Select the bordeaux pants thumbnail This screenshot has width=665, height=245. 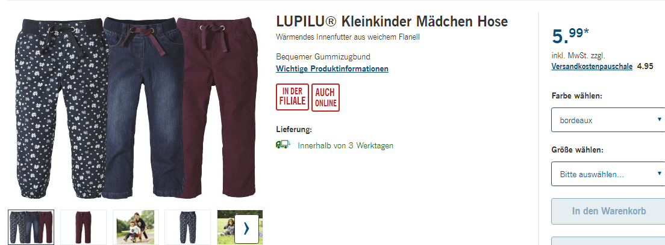[x=83, y=227]
